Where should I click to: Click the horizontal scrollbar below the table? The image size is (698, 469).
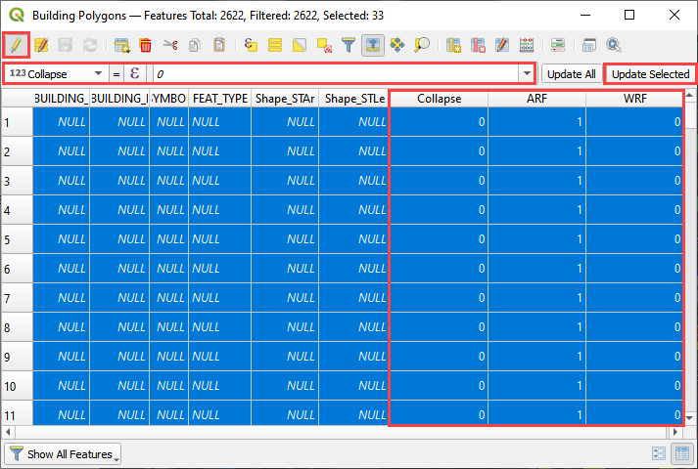coord(343,431)
